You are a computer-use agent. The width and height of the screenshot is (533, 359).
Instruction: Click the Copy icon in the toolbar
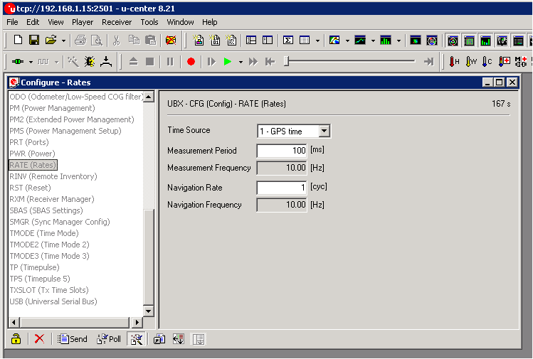point(134,40)
